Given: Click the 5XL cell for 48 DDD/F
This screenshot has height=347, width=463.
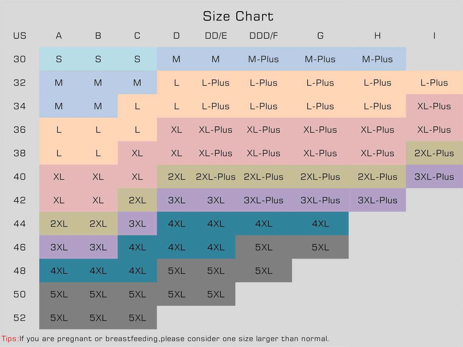Looking at the screenshot, I should coord(263,271).
